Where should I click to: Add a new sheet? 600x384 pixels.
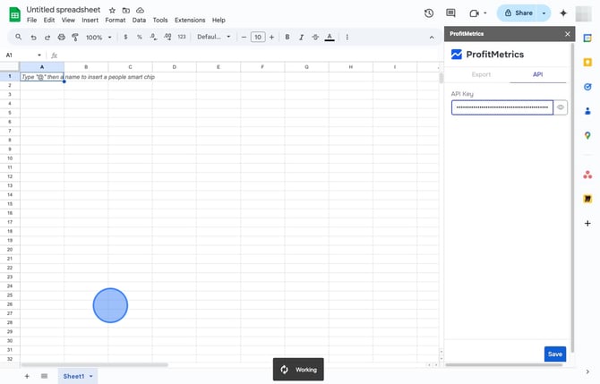click(27, 376)
